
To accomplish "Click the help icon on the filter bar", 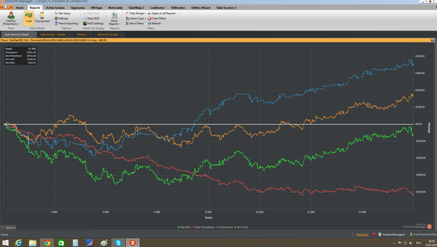I will click(433, 40).
